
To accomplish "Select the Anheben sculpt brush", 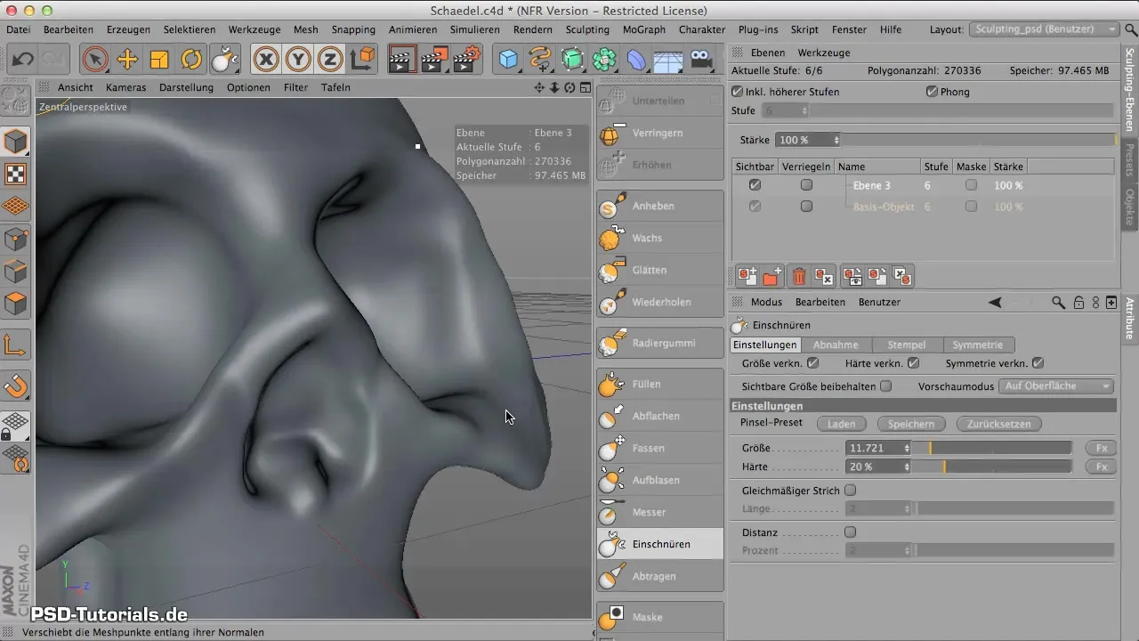I will coord(660,206).
